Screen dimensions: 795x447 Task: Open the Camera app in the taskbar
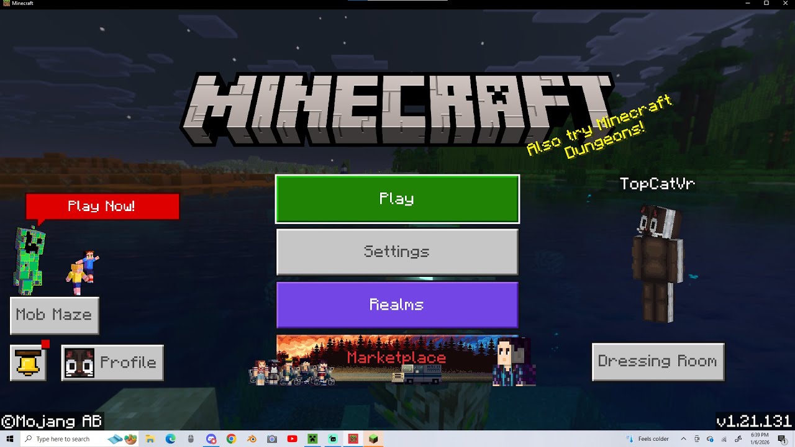pos(272,439)
